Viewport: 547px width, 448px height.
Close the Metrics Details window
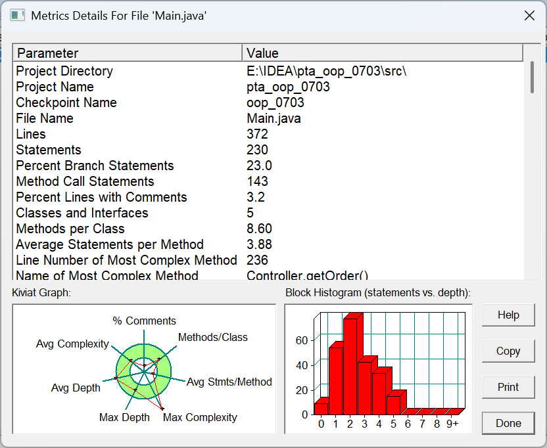[529, 15]
